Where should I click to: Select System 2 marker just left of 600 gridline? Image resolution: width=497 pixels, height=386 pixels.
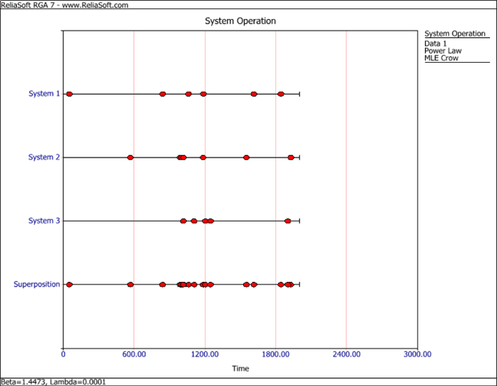(x=130, y=157)
